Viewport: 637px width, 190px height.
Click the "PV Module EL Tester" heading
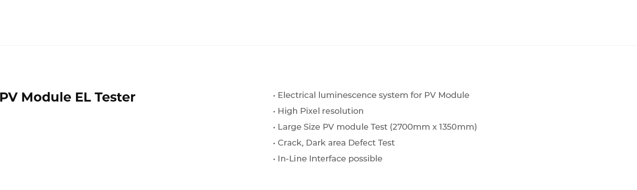(67, 97)
